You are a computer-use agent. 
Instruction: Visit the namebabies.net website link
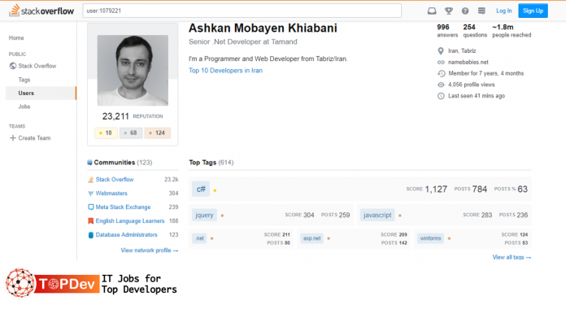coord(468,62)
